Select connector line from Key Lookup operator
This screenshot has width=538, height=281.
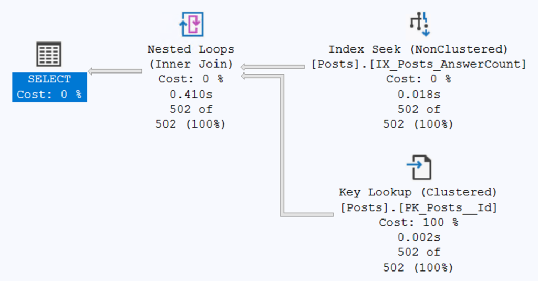(284, 158)
